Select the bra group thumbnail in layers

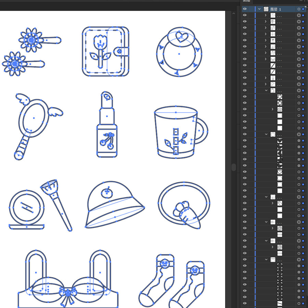point(273,59)
